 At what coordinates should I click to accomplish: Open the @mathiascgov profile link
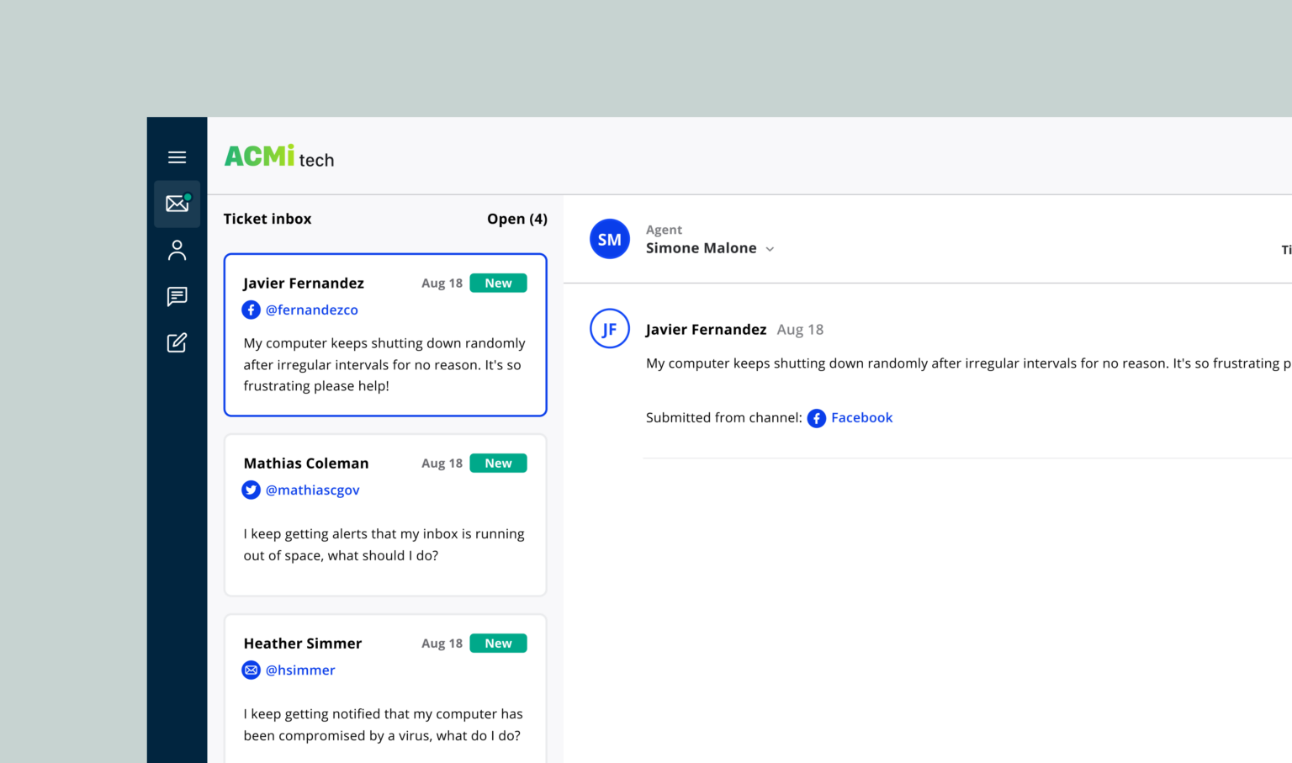(x=313, y=490)
